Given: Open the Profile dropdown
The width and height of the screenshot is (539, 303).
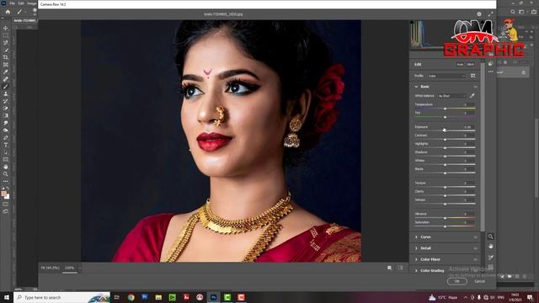Looking at the screenshot, I should coord(446,76).
